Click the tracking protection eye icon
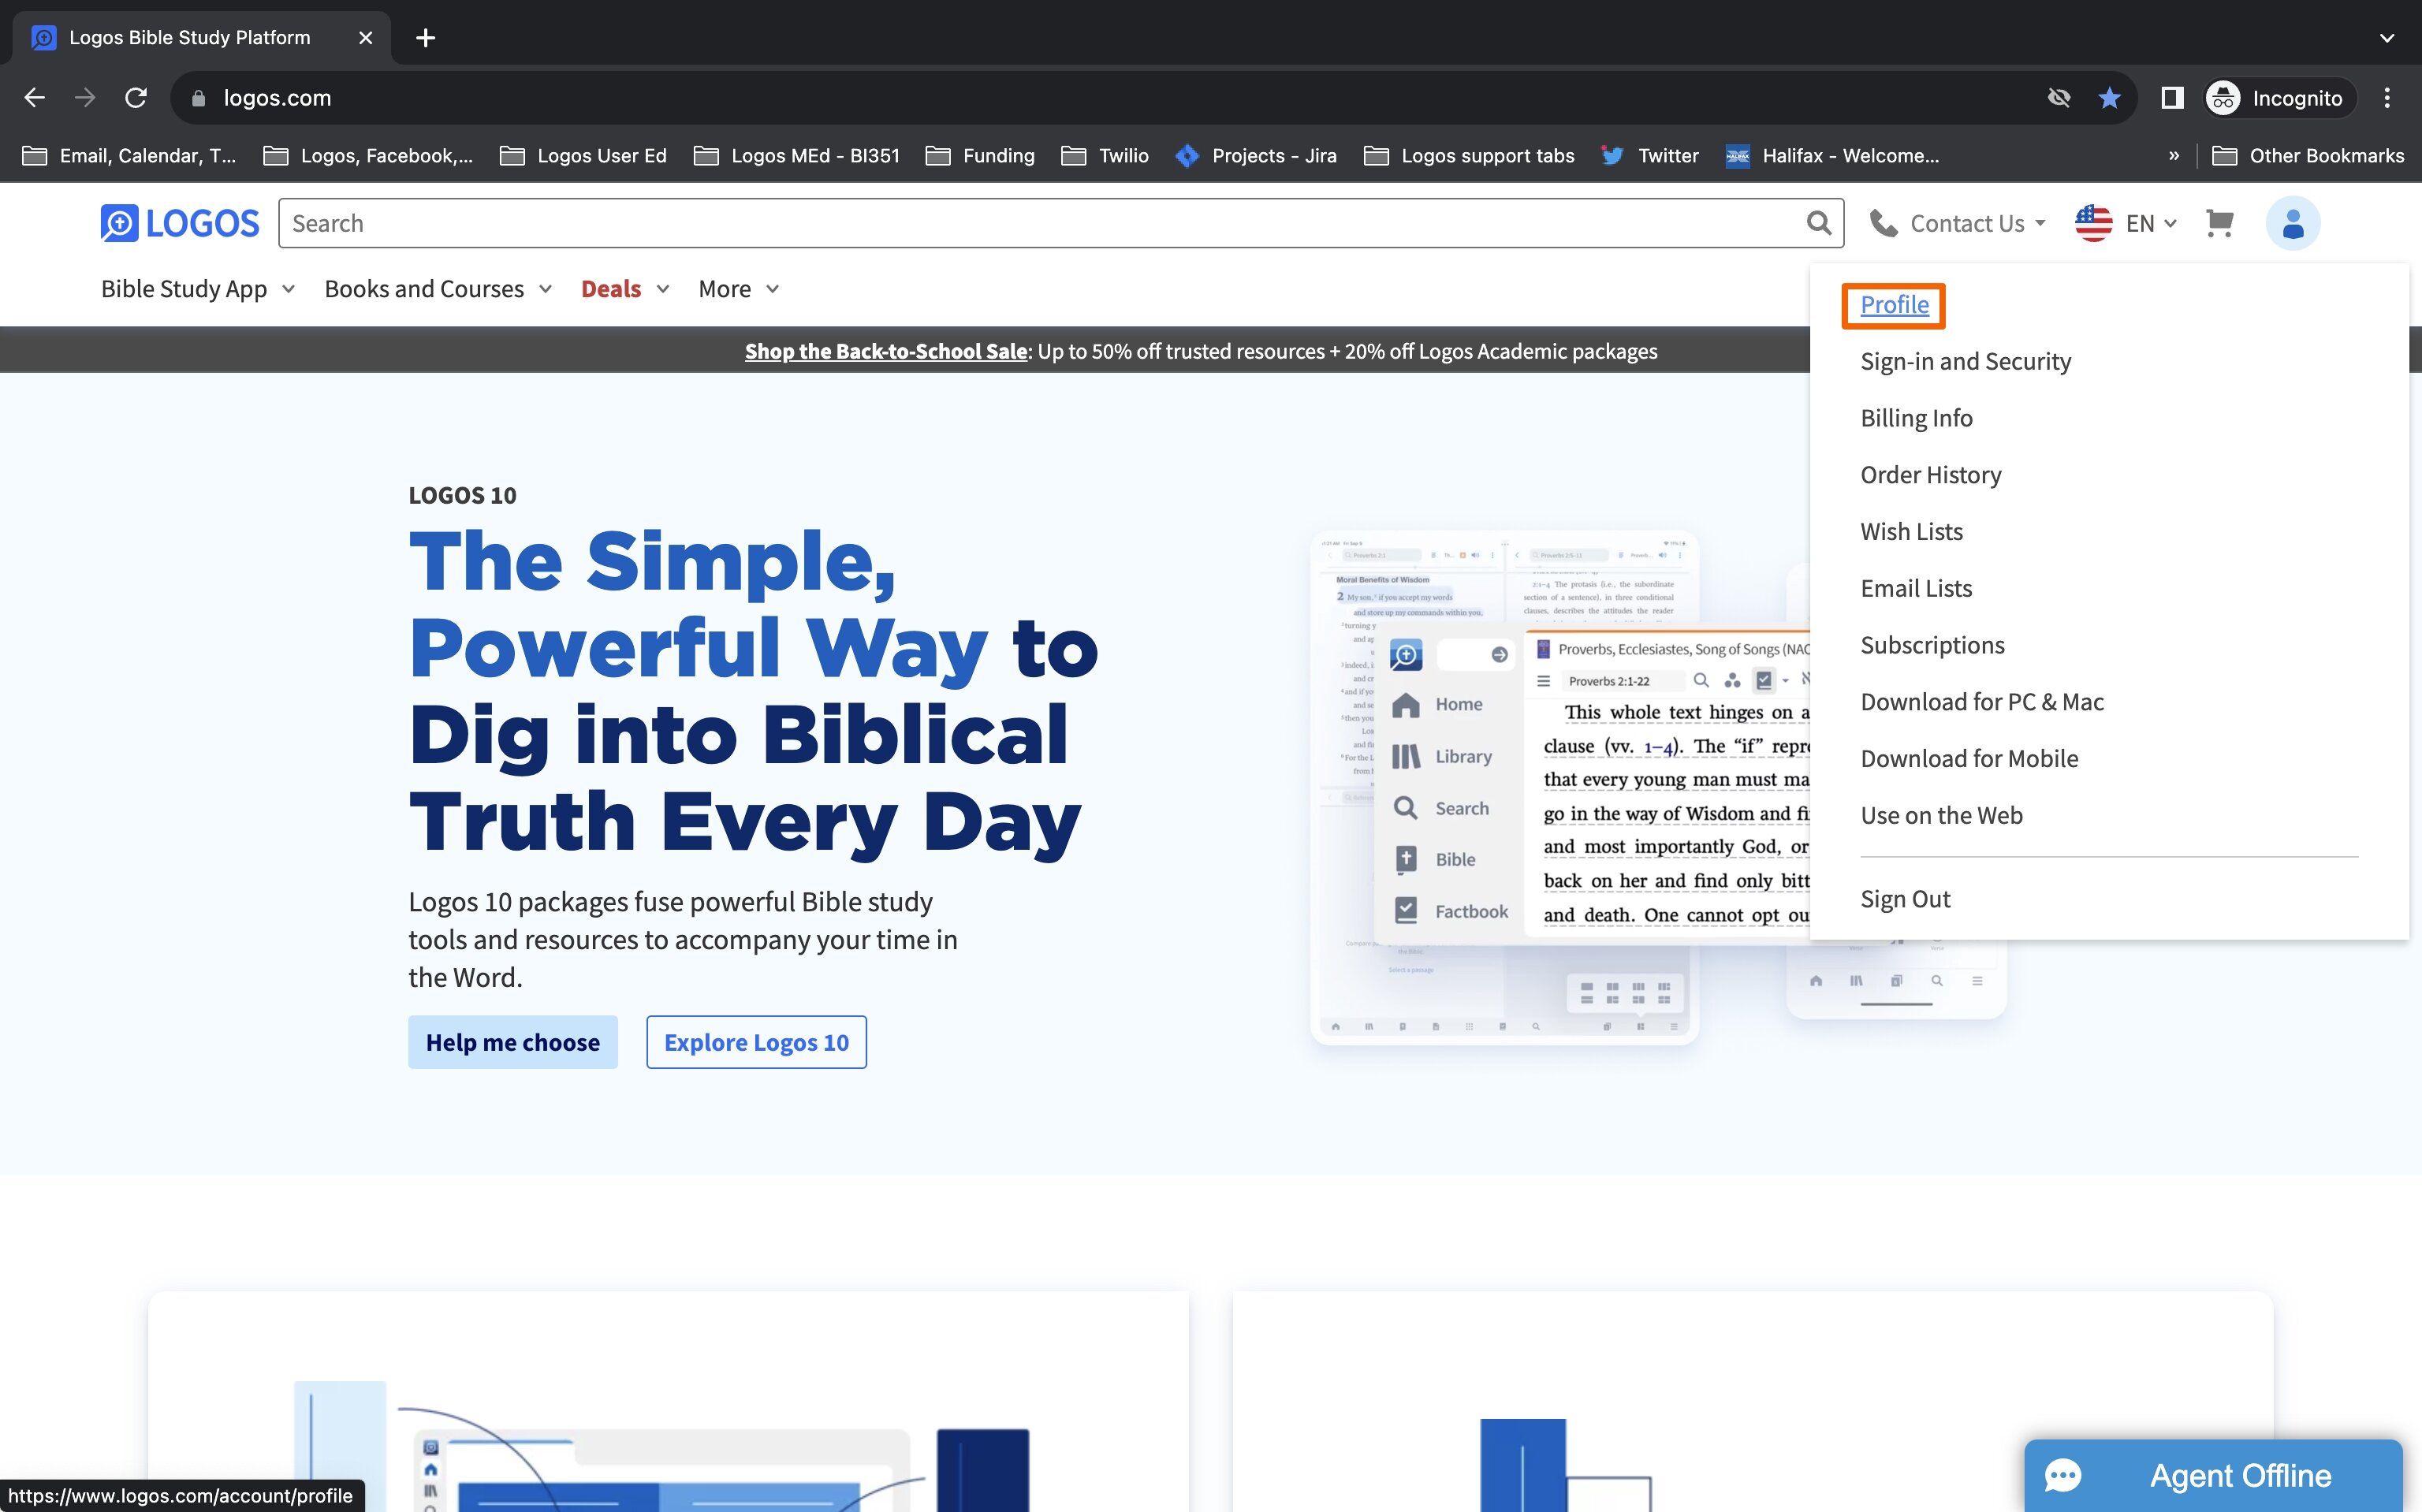 point(2058,97)
